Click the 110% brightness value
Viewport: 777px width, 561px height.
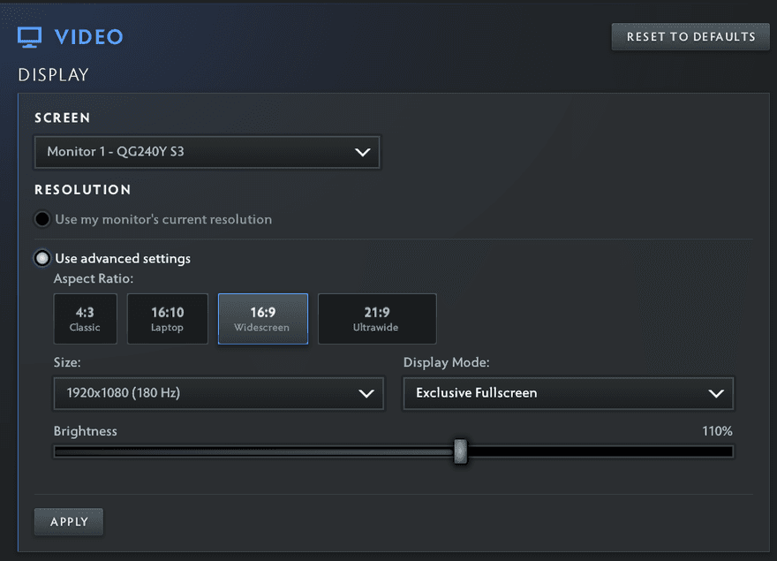(717, 431)
